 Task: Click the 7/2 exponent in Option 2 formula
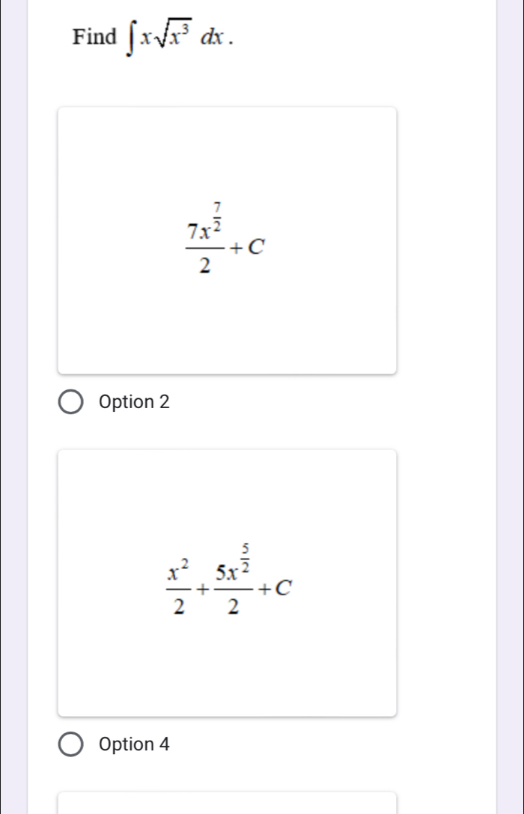218,210
